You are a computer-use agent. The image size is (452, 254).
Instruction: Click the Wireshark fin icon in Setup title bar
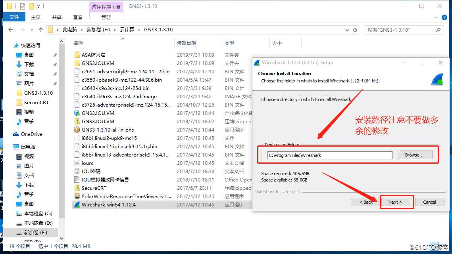(x=257, y=63)
